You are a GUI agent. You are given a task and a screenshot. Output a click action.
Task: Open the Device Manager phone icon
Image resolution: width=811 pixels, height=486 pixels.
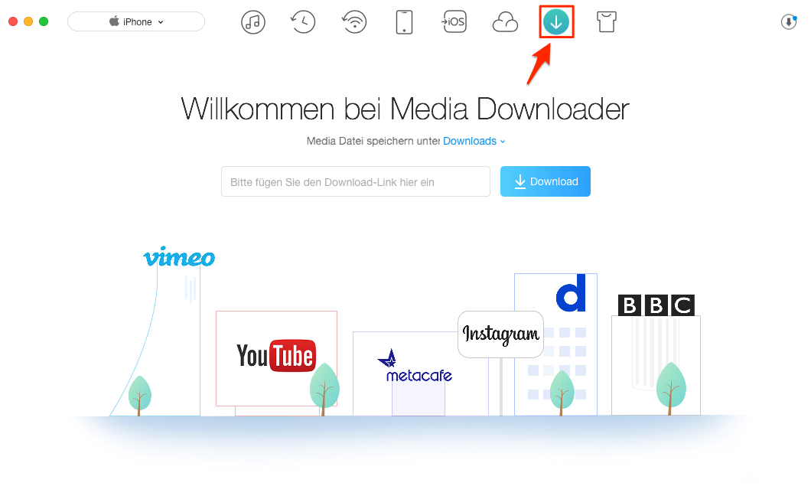click(x=404, y=22)
